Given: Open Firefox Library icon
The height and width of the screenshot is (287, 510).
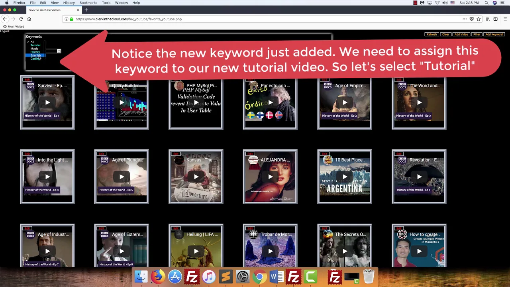Looking at the screenshot, I should 487,19.
